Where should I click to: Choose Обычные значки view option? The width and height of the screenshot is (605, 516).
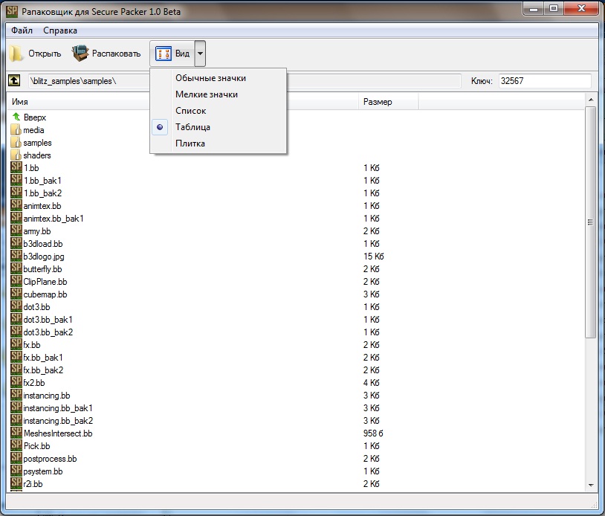218,78
